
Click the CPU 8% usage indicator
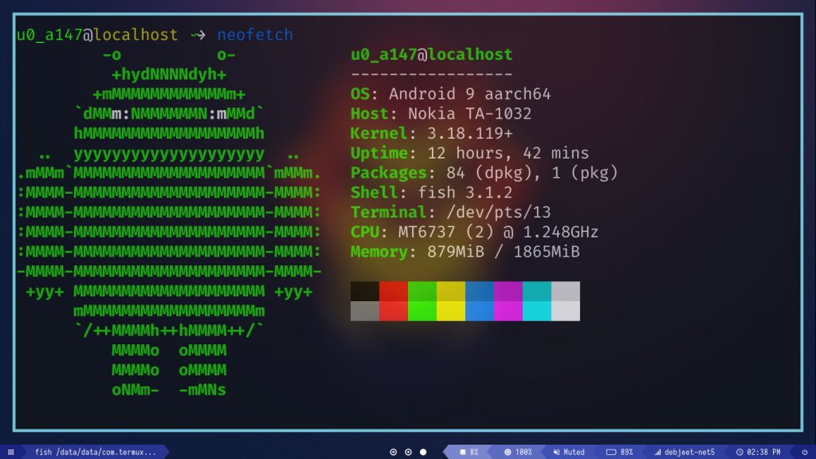click(x=469, y=453)
